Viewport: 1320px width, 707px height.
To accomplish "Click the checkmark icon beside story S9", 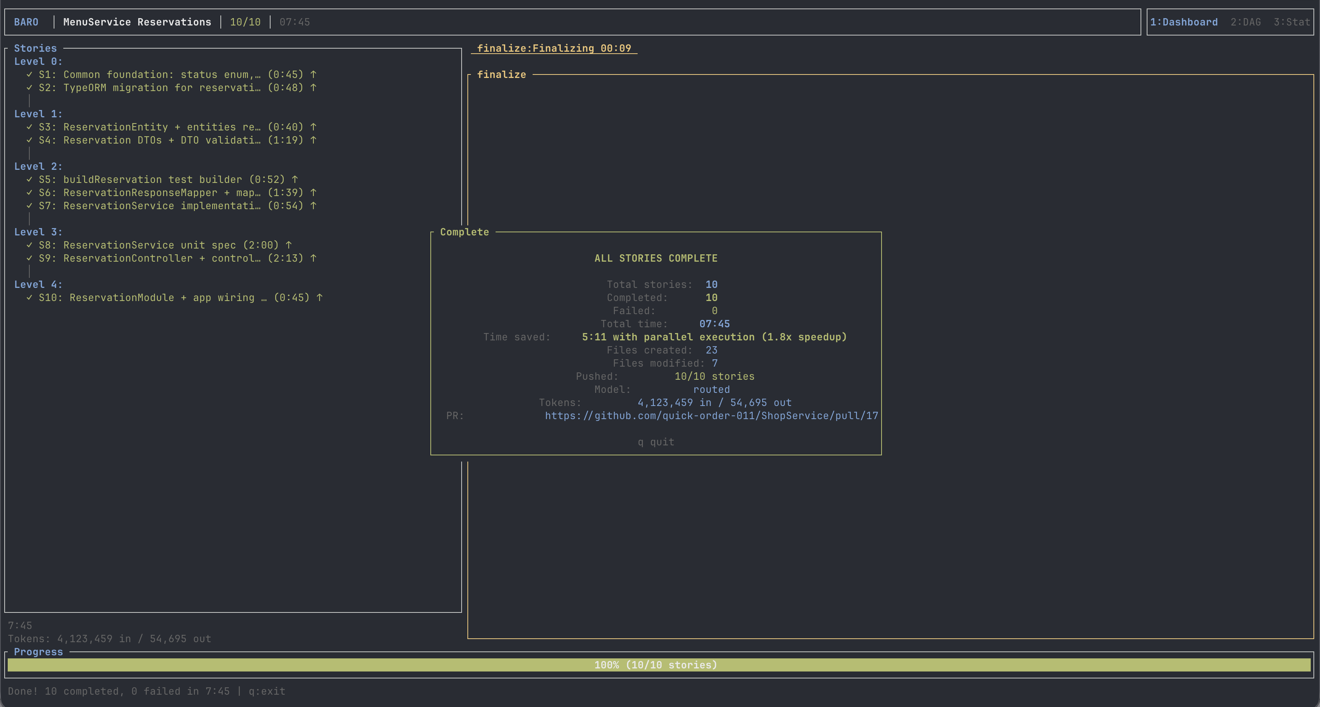I will point(29,258).
